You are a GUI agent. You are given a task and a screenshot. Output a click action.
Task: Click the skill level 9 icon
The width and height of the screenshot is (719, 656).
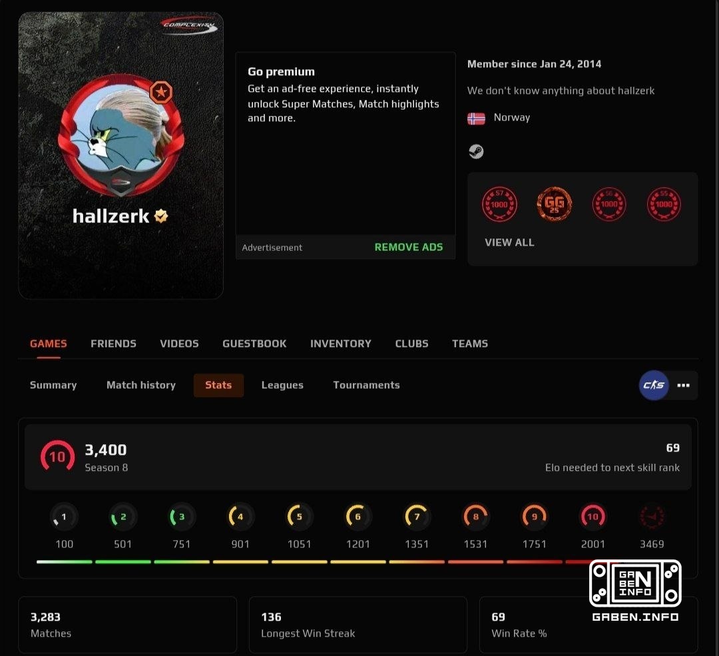click(x=534, y=517)
